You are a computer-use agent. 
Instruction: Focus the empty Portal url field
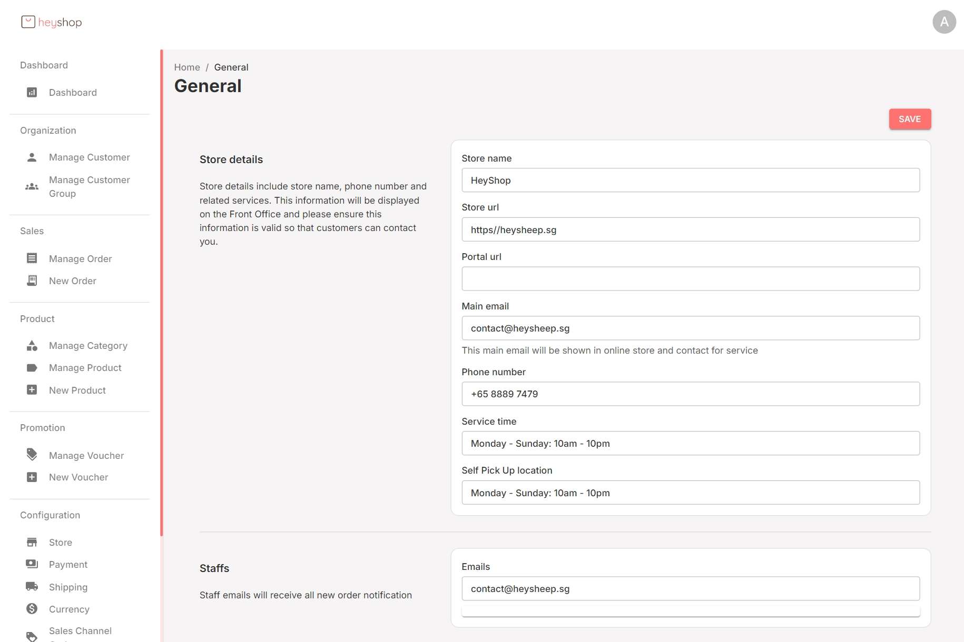(690, 279)
